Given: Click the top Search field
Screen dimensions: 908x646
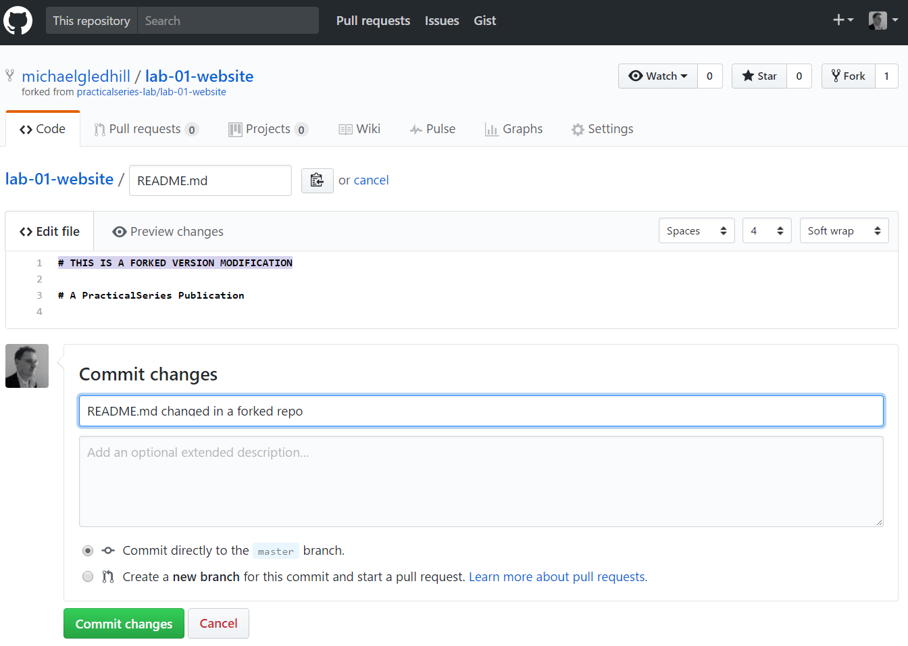Looking at the screenshot, I should (228, 21).
